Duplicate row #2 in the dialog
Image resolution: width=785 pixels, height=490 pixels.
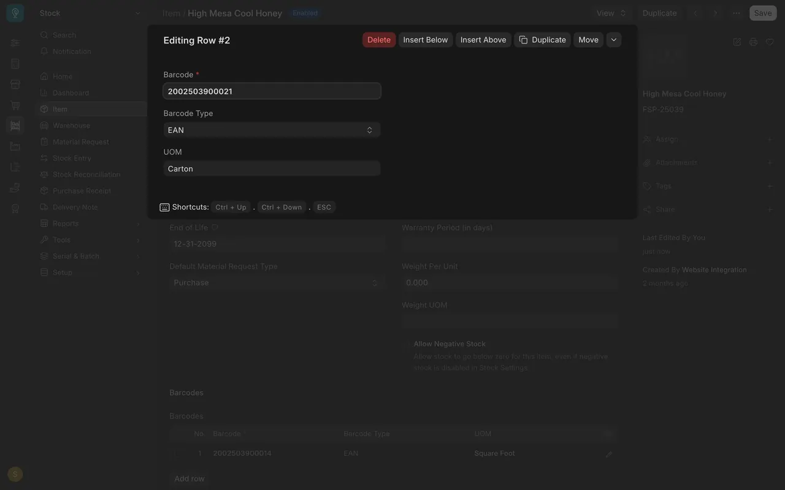tap(543, 40)
